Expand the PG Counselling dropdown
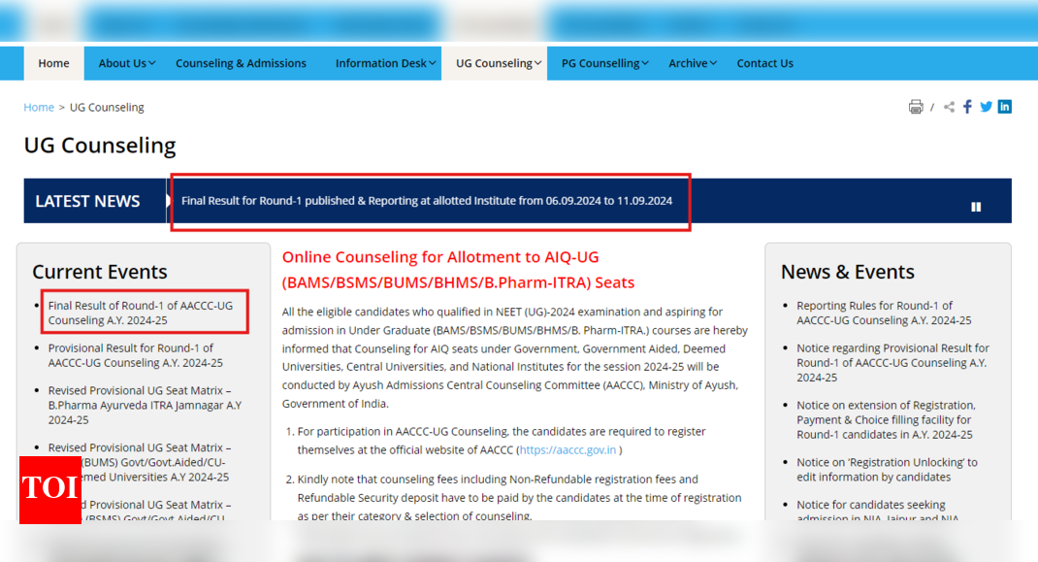Screen dimensions: 1038x562 [x=604, y=63]
